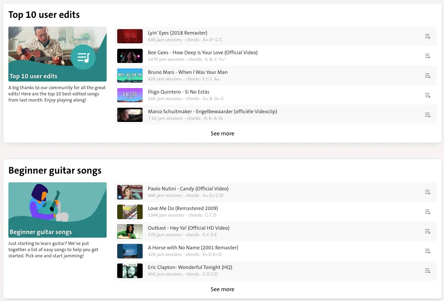Click add-to-queue icon for Bee Gees song
The height and width of the screenshot is (301, 444).
pyautogui.click(x=427, y=56)
